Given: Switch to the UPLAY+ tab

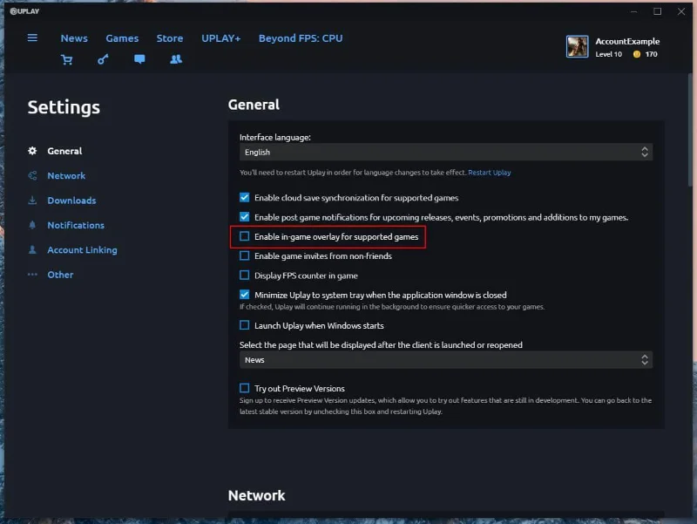Looking at the screenshot, I should (x=221, y=38).
